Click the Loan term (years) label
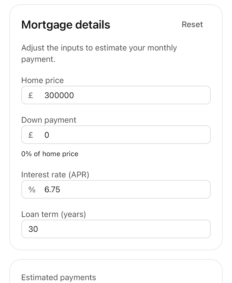The image size is (232, 283). 54,215
